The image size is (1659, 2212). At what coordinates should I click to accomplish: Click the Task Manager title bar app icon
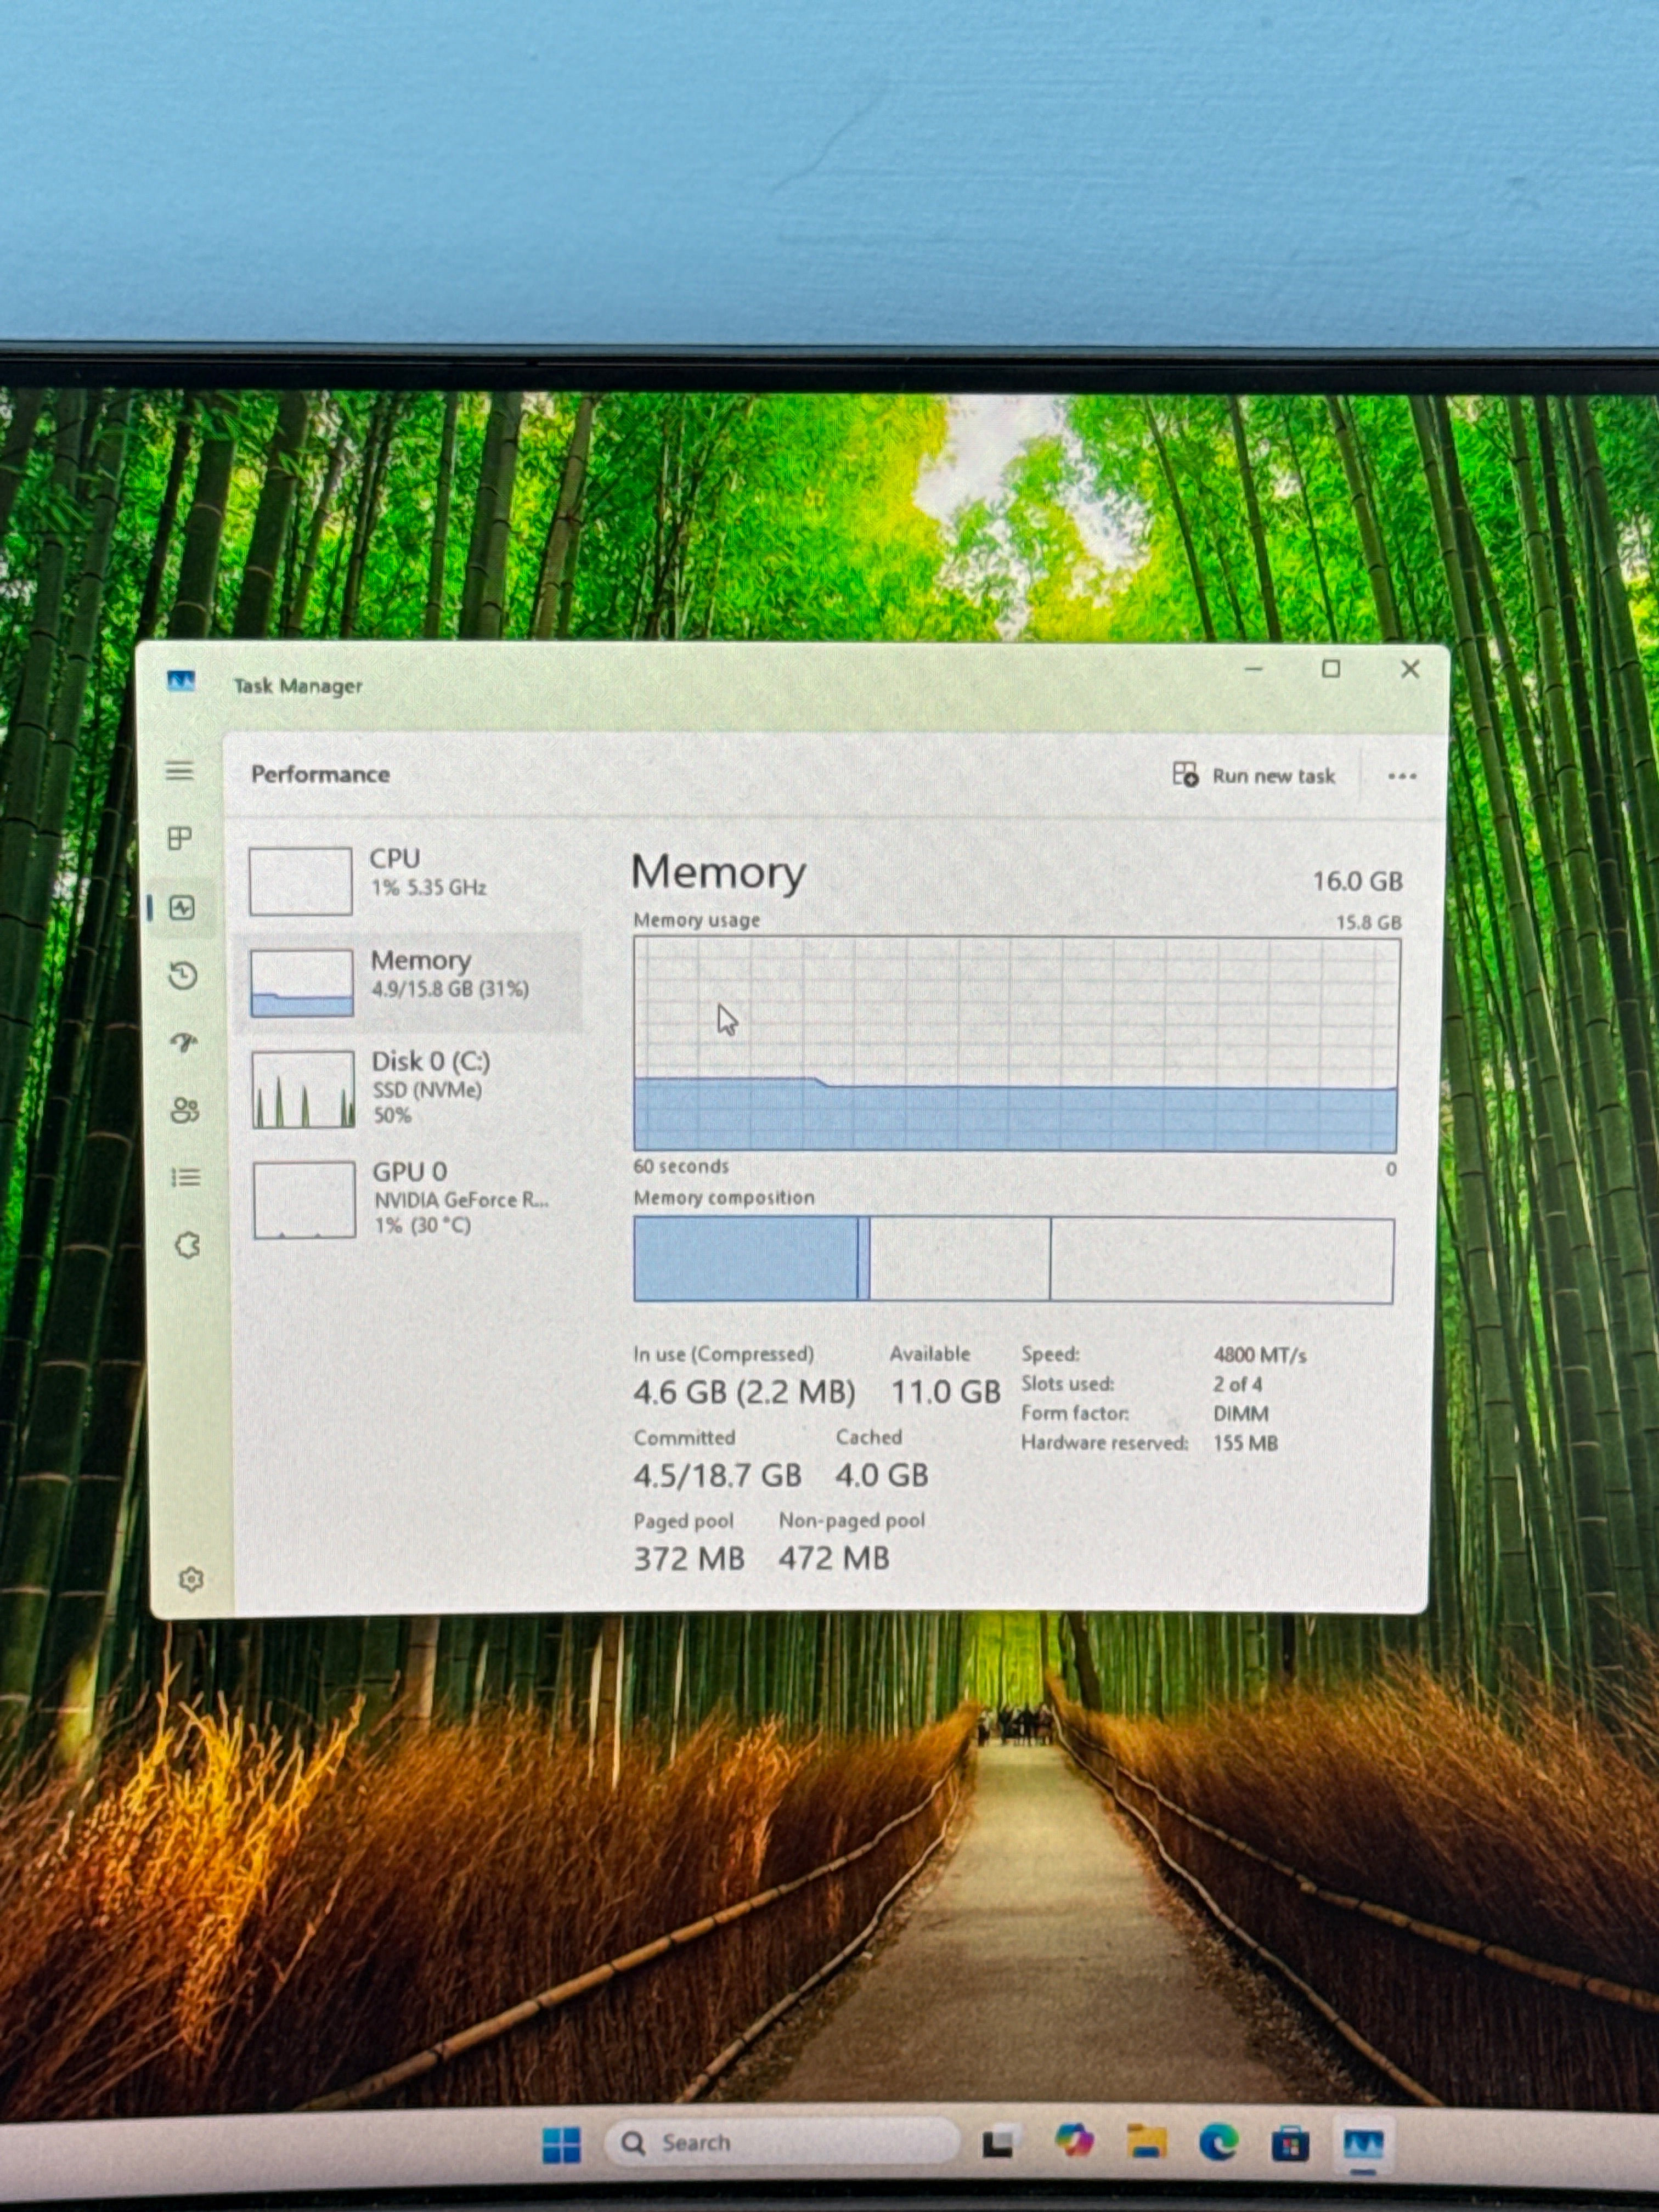(181, 681)
